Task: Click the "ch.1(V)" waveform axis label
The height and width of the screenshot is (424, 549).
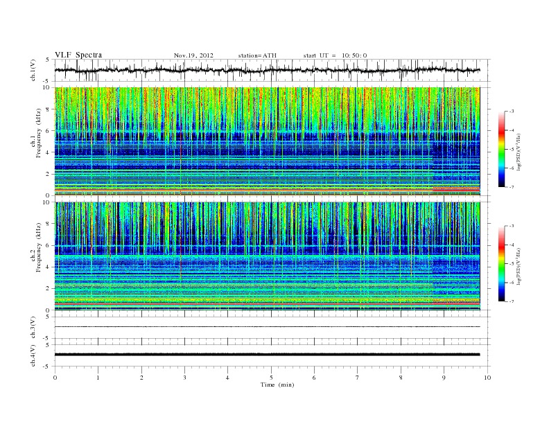Action: coord(33,70)
